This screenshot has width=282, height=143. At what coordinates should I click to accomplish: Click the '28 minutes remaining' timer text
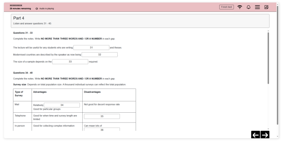20,9
